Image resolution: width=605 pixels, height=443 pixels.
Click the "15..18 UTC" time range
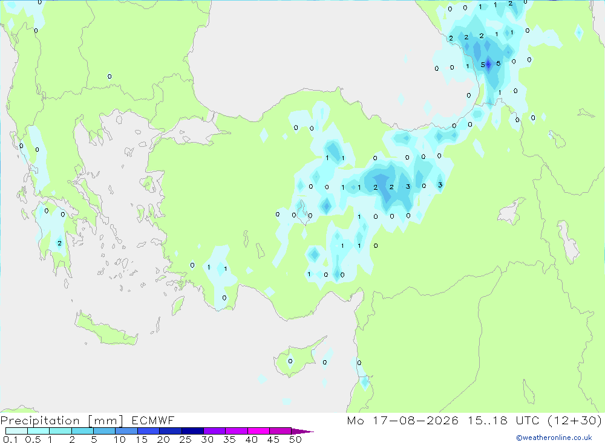tap(503, 420)
